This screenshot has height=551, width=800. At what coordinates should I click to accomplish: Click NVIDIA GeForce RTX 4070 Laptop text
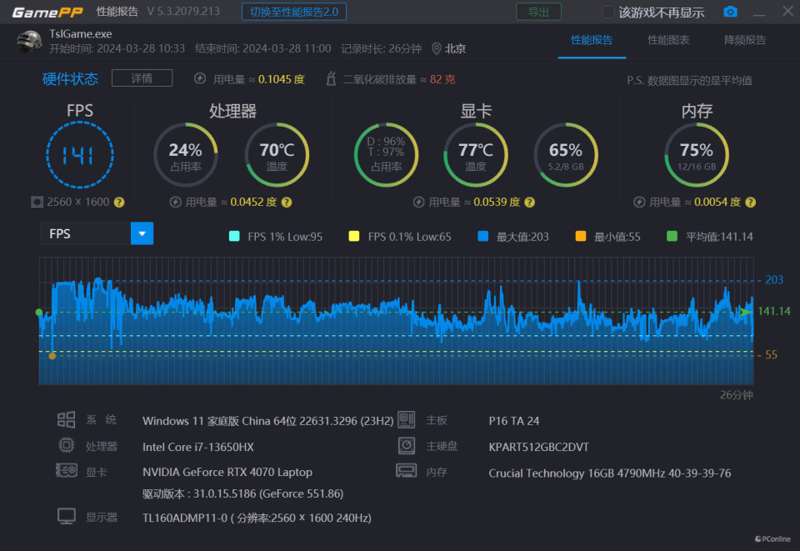coord(227,472)
